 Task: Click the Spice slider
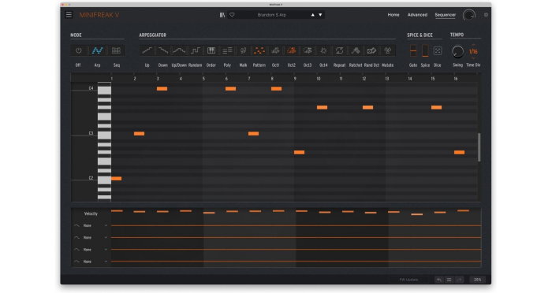click(425, 50)
